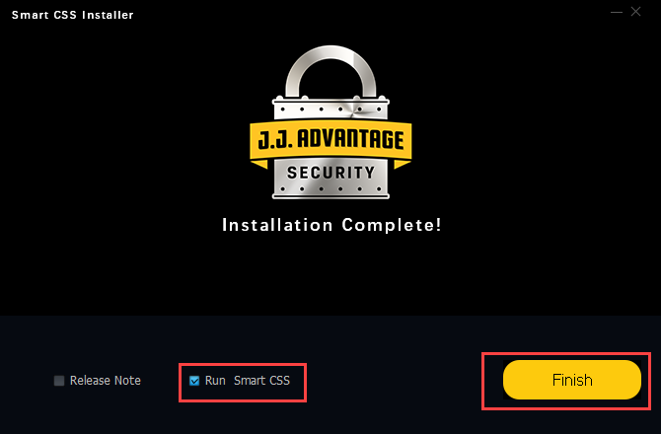Click the word 'Complete!' in the status message
This screenshot has width=661, height=434.
(x=392, y=225)
